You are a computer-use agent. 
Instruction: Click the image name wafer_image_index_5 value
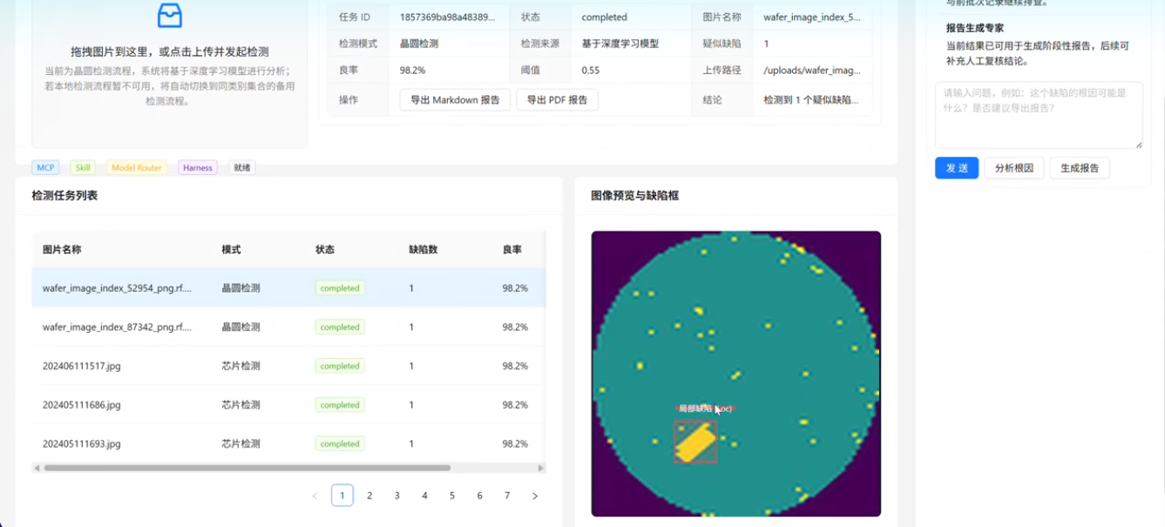(x=812, y=17)
